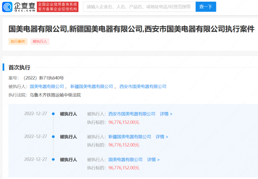Click the timeline dot for 西安市国美电器 entry
This screenshot has height=179, width=258.
point(53,114)
